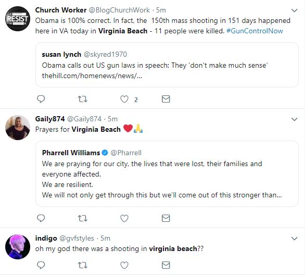Reply to Gaily874's prayers tweet
This screenshot has width=305, height=275.
[x=41, y=218]
